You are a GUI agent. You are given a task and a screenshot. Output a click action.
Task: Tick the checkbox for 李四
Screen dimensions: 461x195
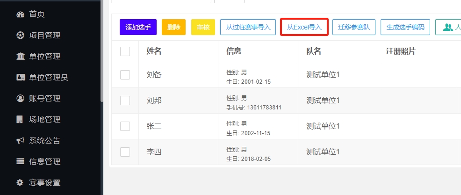[x=125, y=152]
